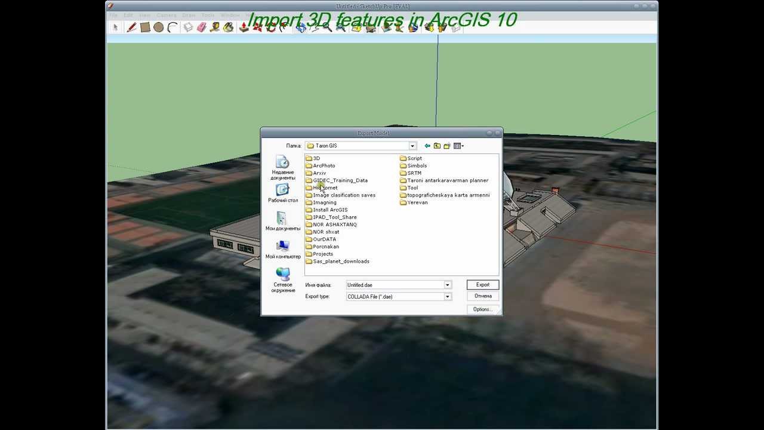Click the Отмена cancel button
The image size is (764, 430).
click(483, 296)
